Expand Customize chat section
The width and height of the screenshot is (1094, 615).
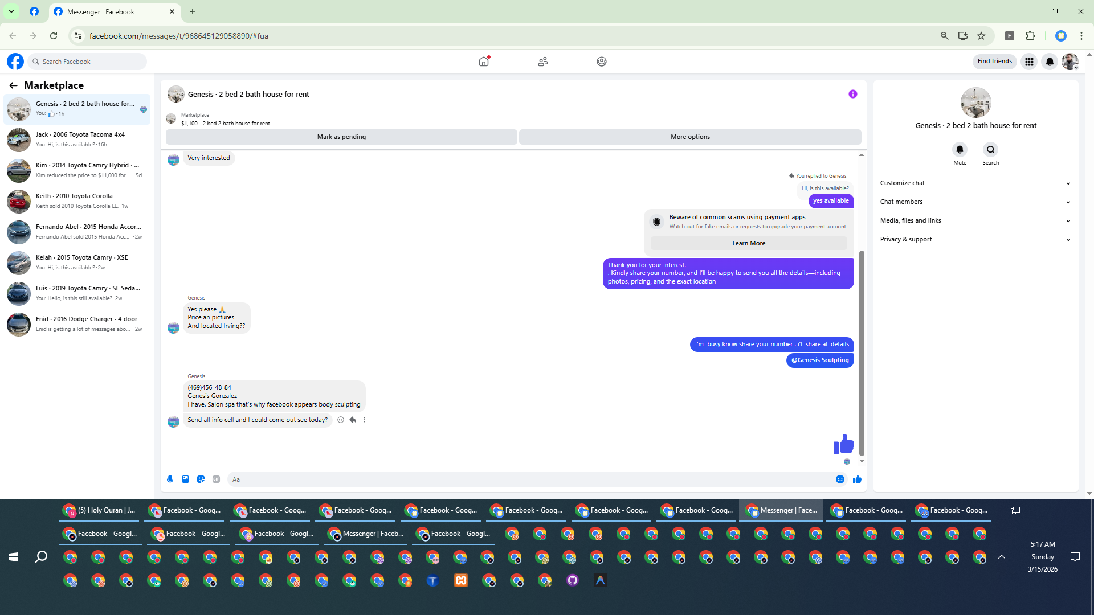[975, 183]
